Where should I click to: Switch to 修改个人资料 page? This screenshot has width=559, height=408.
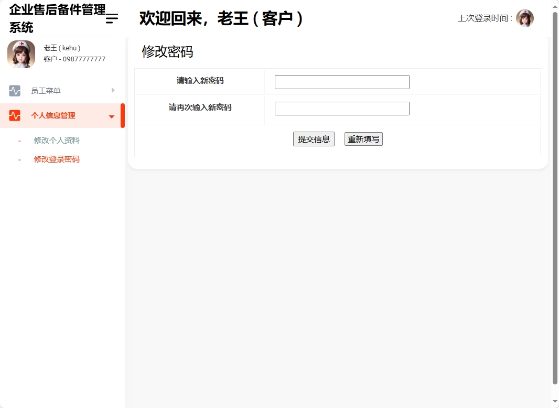[56, 140]
